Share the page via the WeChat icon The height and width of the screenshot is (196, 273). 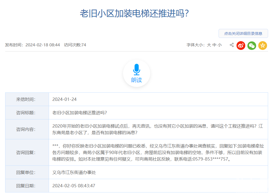pyautogui.click(x=252, y=46)
